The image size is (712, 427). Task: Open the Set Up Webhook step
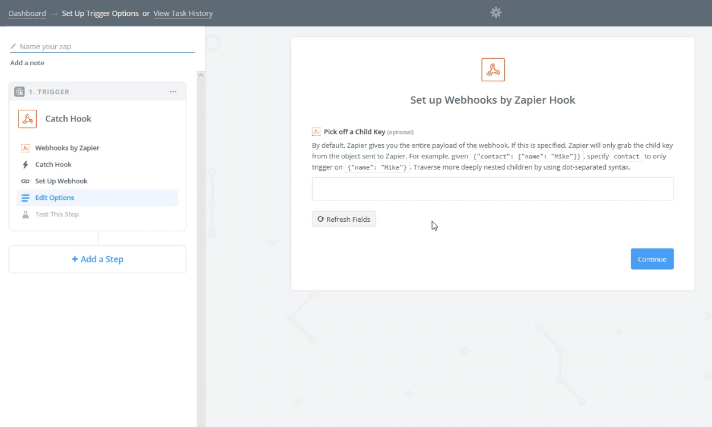click(x=97, y=181)
